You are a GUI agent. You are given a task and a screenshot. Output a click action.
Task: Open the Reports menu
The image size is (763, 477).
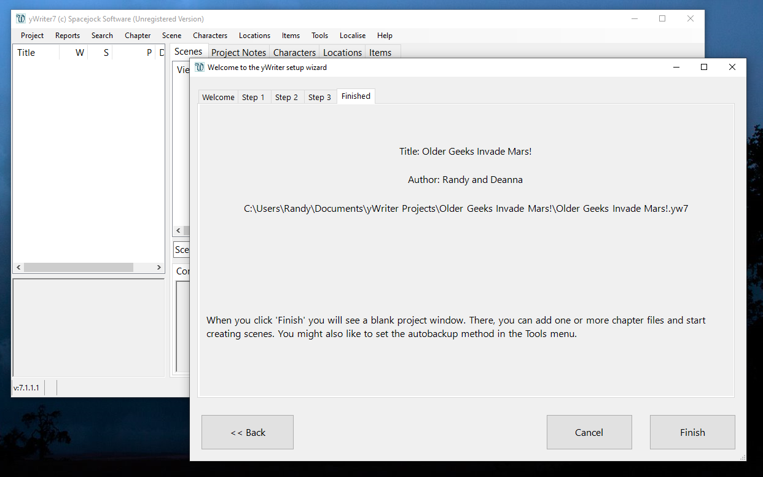[68, 36]
